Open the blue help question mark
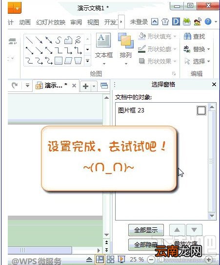The width and height of the screenshot is (220, 265). point(208,22)
